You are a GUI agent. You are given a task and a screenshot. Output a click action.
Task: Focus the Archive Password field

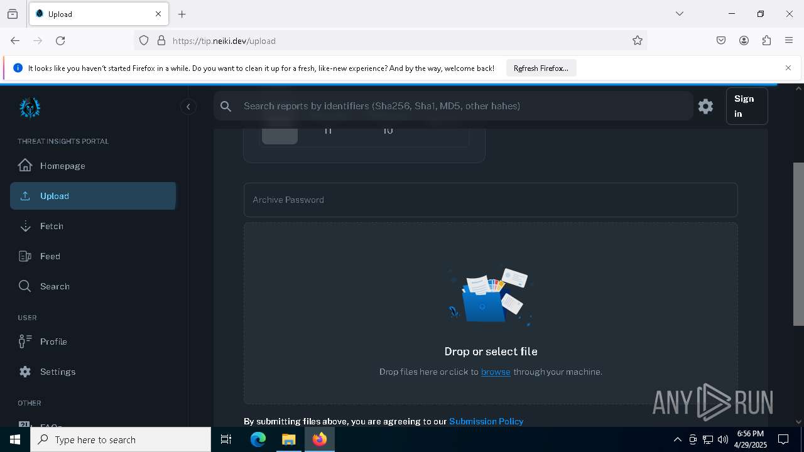pos(491,200)
